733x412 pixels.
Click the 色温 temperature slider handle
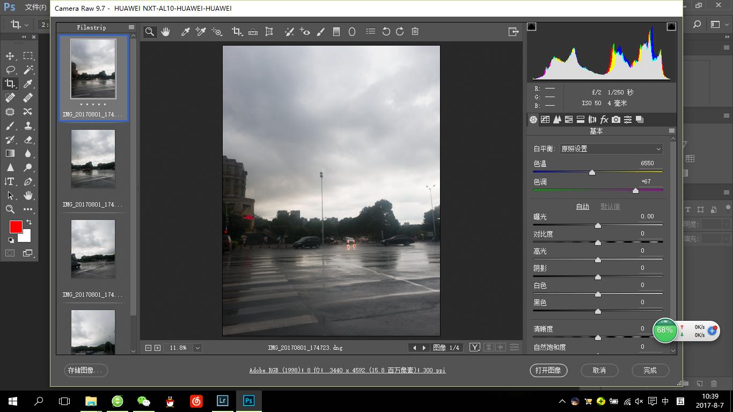[592, 173]
